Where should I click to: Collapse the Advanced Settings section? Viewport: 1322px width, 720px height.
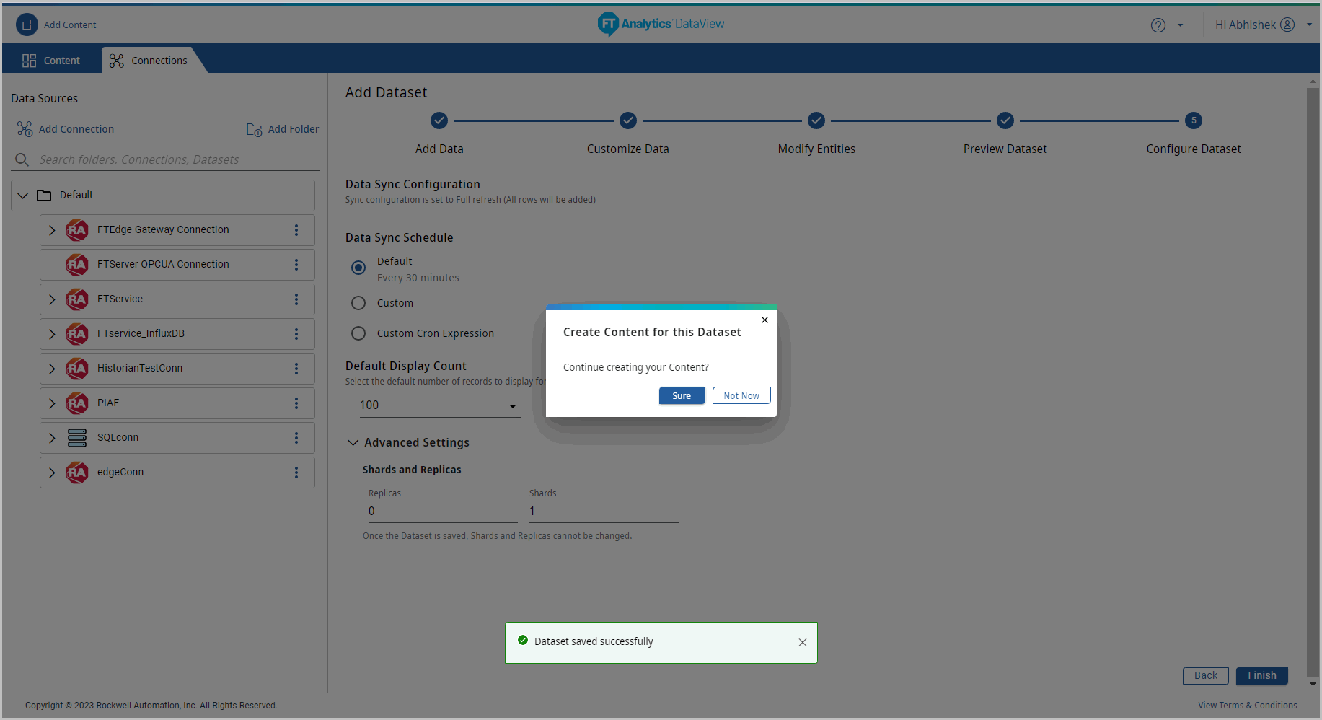tap(353, 443)
